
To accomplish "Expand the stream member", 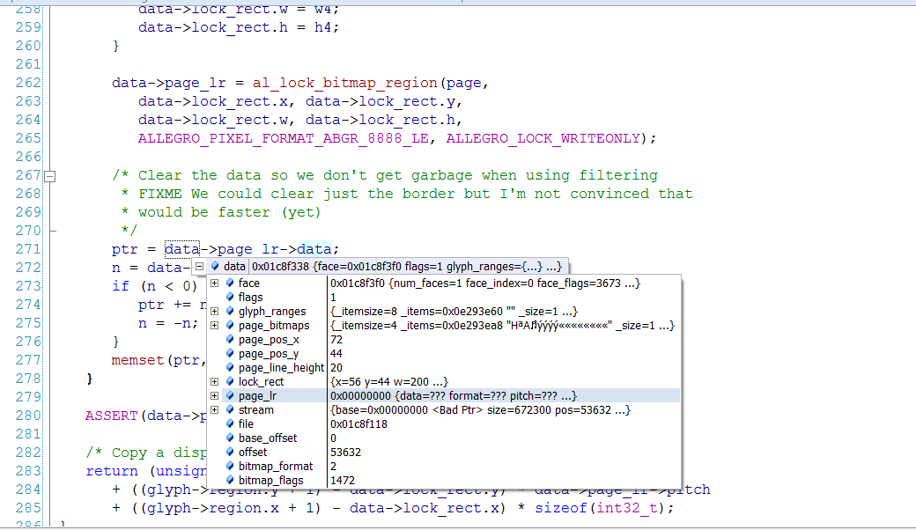I will 214,410.
